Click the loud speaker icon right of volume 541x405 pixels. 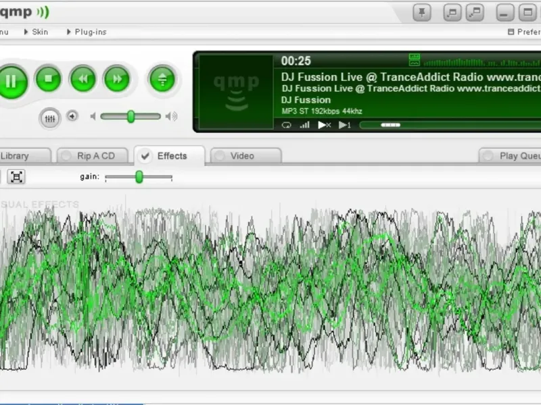[171, 116]
